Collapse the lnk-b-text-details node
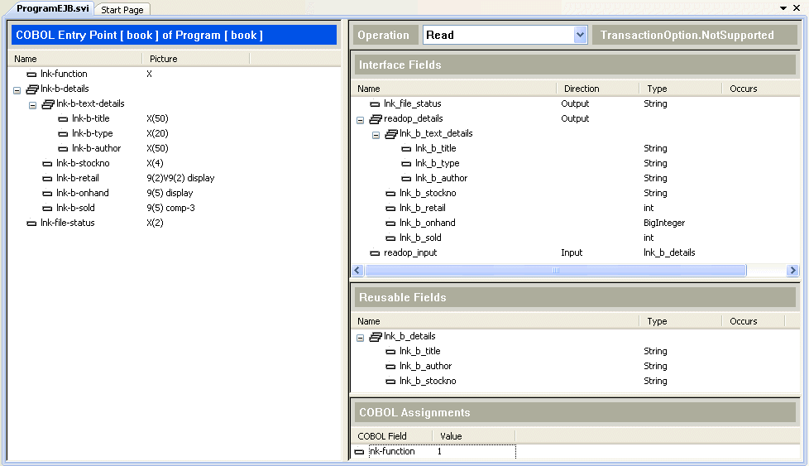The image size is (809, 466). point(33,104)
